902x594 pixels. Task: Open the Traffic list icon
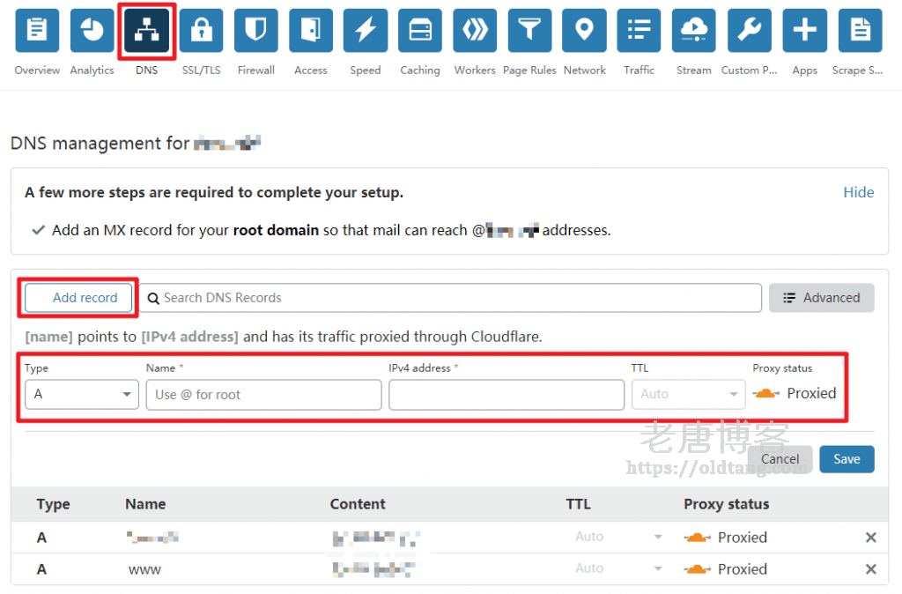(640, 31)
